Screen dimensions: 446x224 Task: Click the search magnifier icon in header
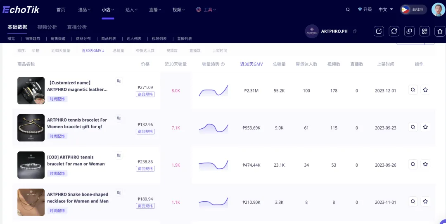[x=348, y=9]
